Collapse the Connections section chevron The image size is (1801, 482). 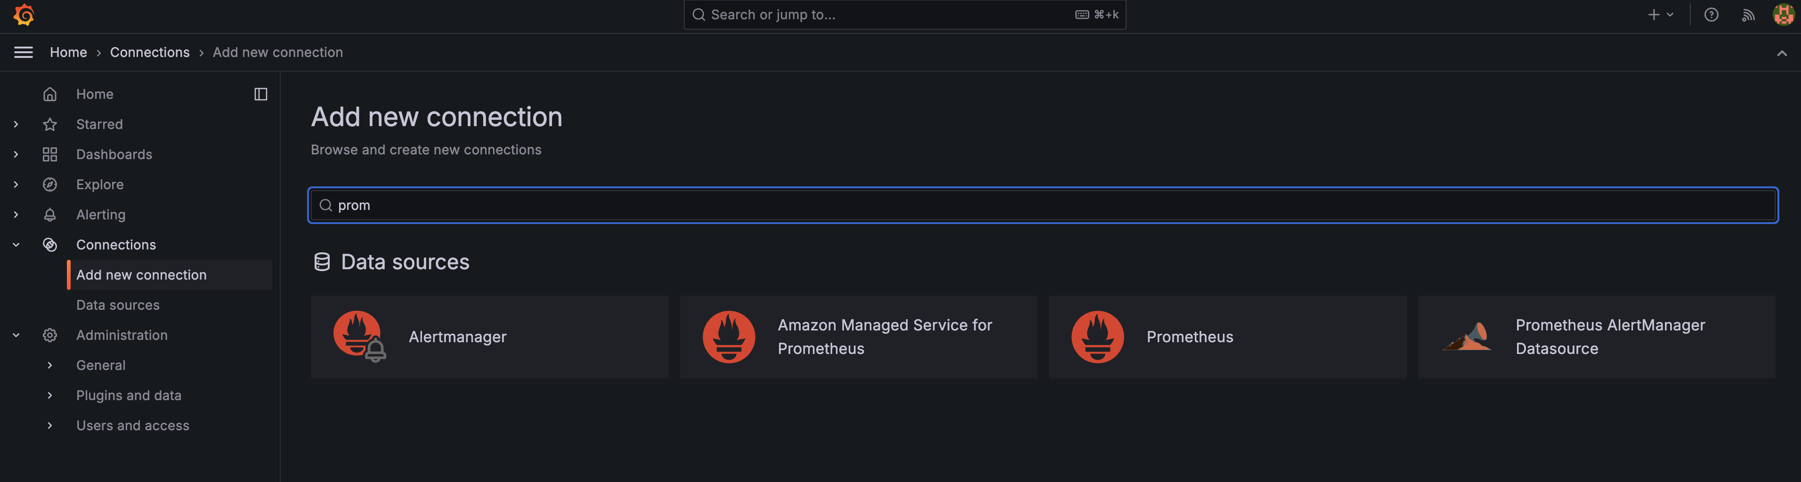(x=16, y=245)
